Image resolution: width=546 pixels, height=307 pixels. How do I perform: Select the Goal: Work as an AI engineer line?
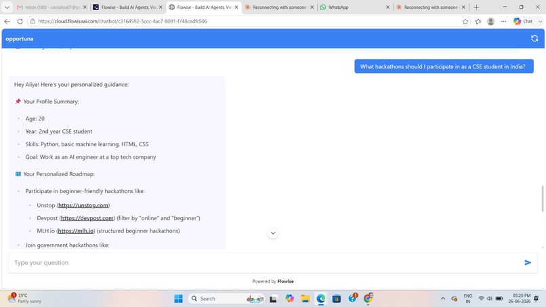(91, 157)
